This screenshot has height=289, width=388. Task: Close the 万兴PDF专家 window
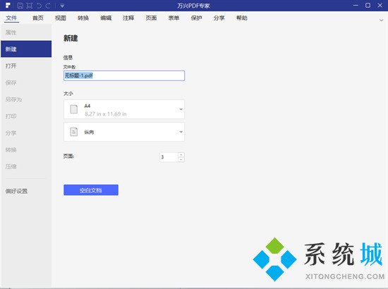click(x=380, y=5)
